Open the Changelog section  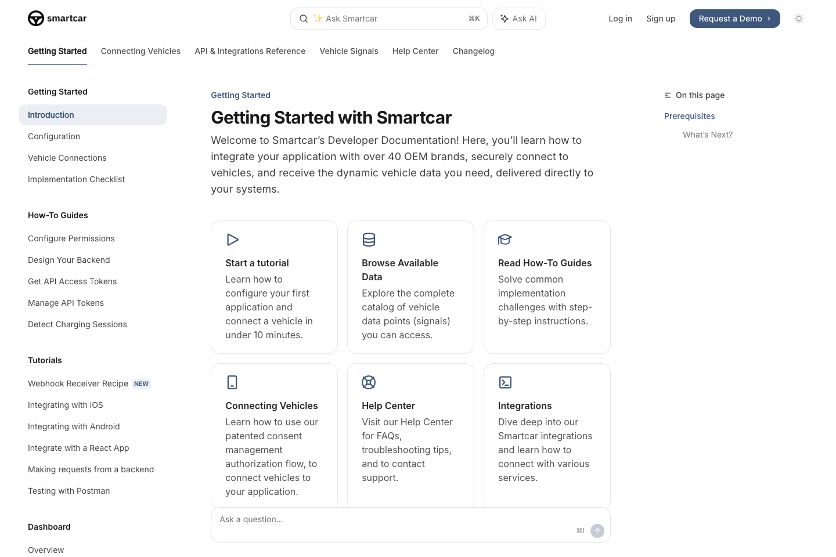pos(474,51)
